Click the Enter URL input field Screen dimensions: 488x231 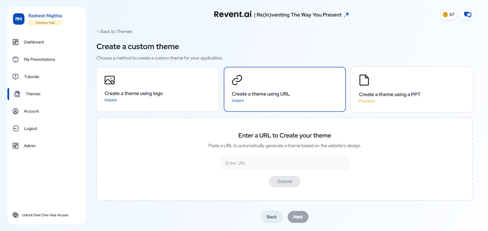pyautogui.click(x=284, y=163)
